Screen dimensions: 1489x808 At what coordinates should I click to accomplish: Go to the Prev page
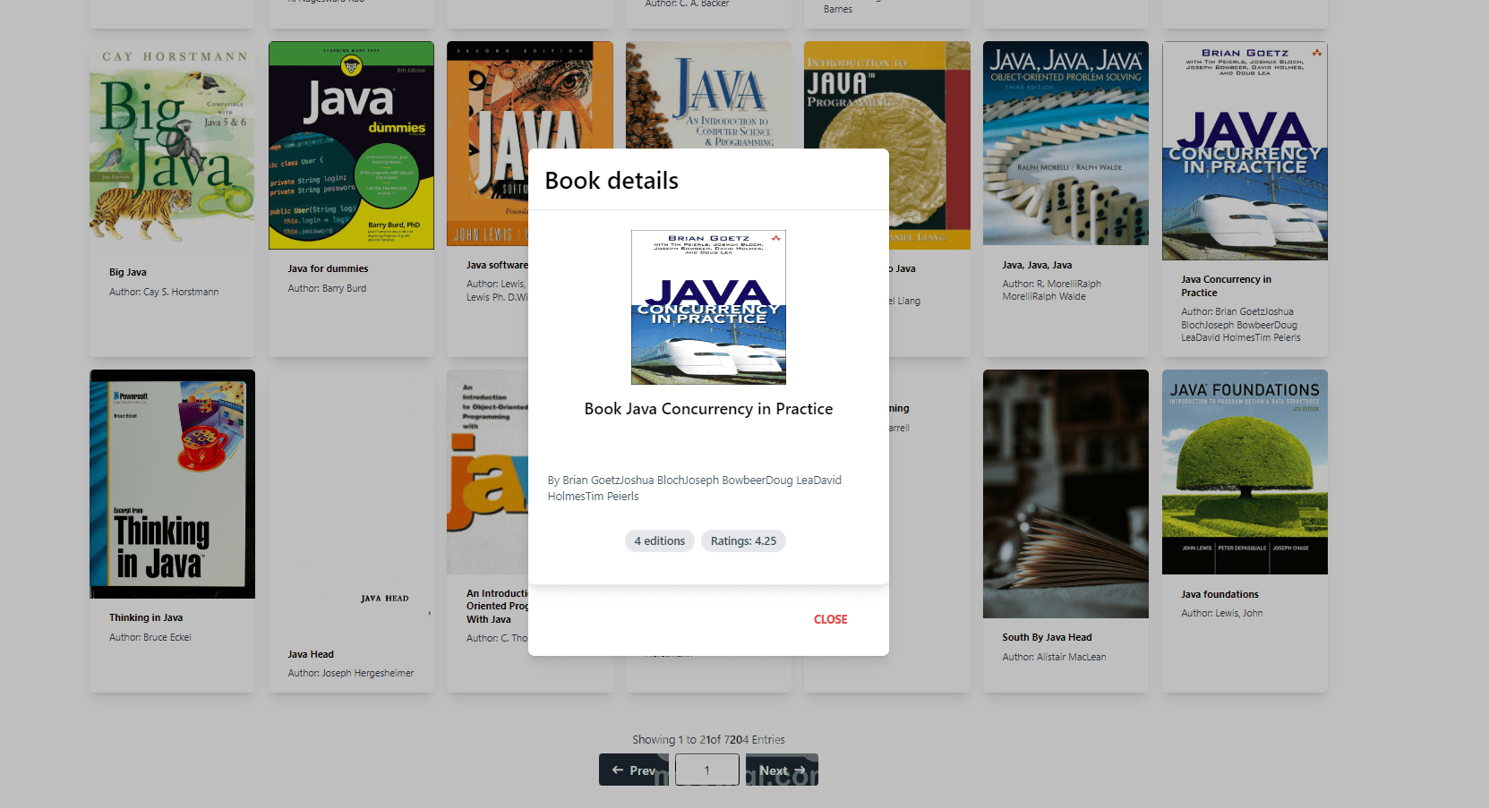[x=634, y=770]
